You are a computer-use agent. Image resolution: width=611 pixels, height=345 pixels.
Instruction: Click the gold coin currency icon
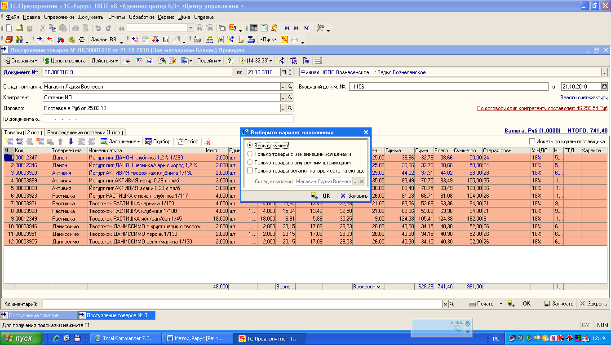point(71,40)
